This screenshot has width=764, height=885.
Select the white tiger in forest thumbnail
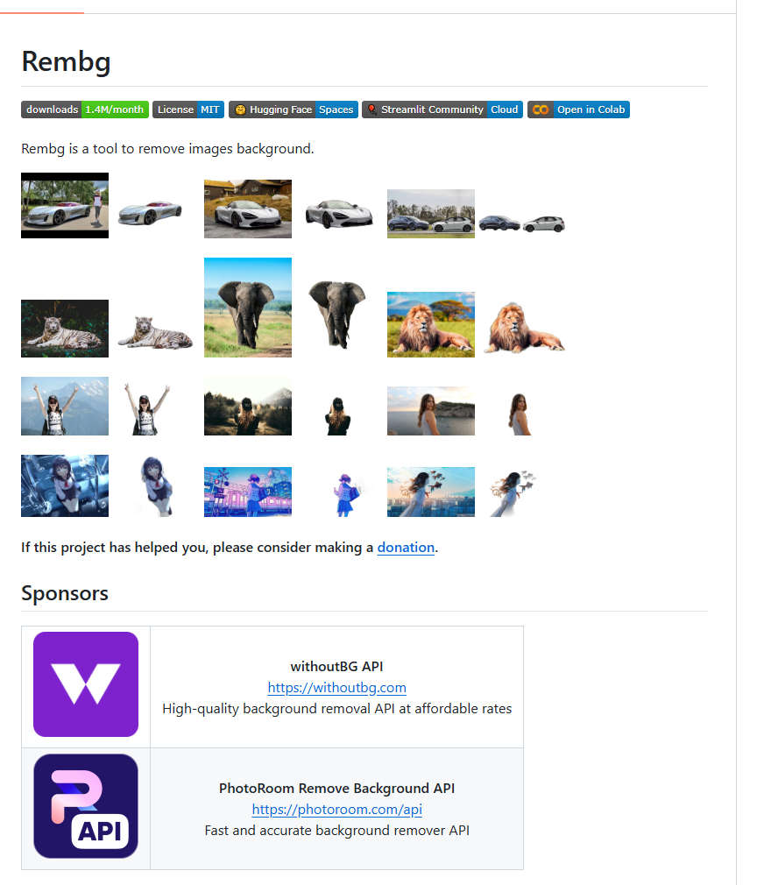(65, 329)
